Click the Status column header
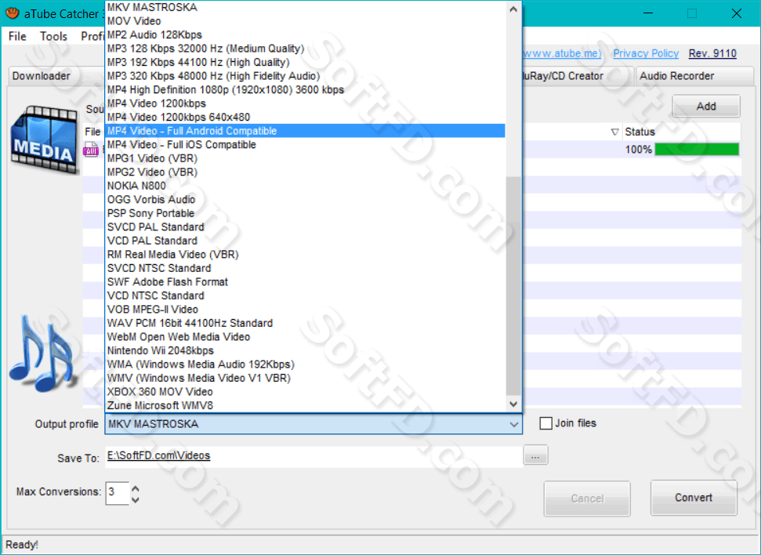 coord(681,132)
